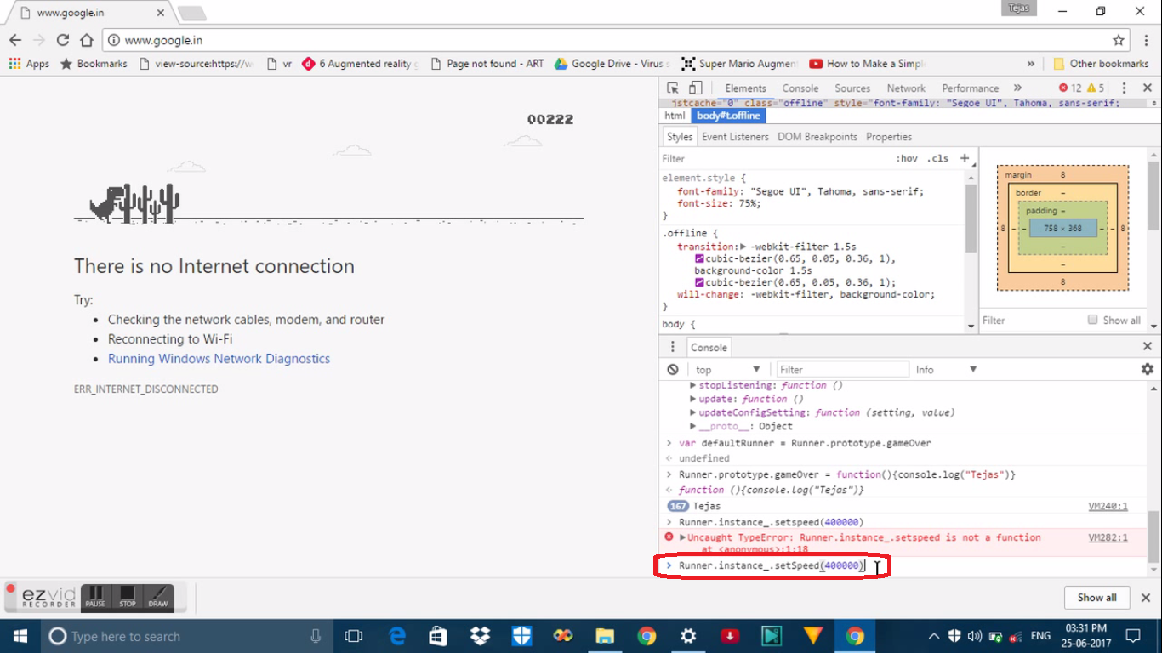Image resolution: width=1162 pixels, height=653 pixels.
Task: Open the Apps shortcut in bookmarks bar
Action: pos(29,64)
